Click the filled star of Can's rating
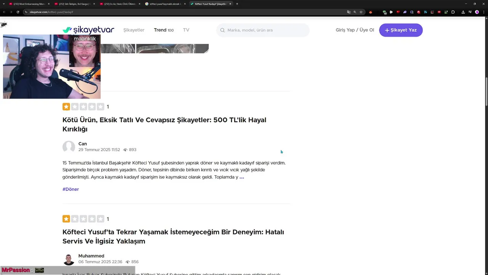This screenshot has width=488, height=275. pos(66,107)
